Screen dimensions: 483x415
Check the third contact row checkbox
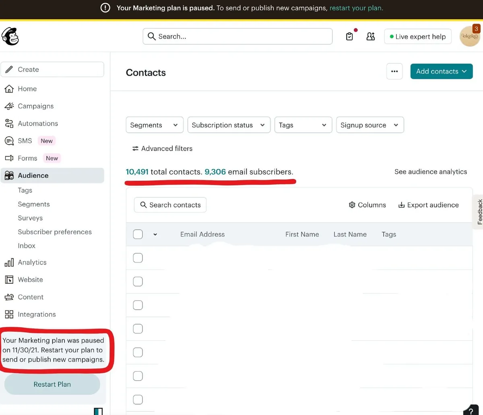(138, 305)
